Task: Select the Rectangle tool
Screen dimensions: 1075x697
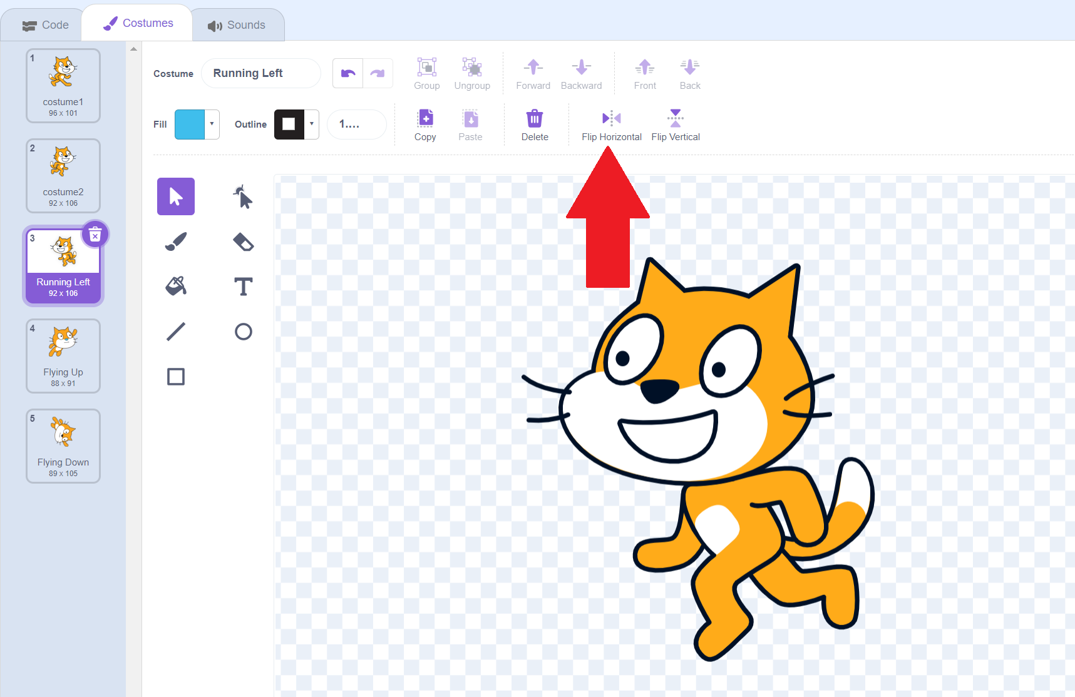Action: click(x=176, y=377)
